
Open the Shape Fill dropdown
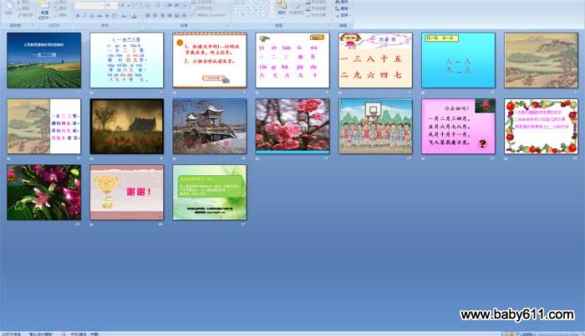(x=317, y=2)
